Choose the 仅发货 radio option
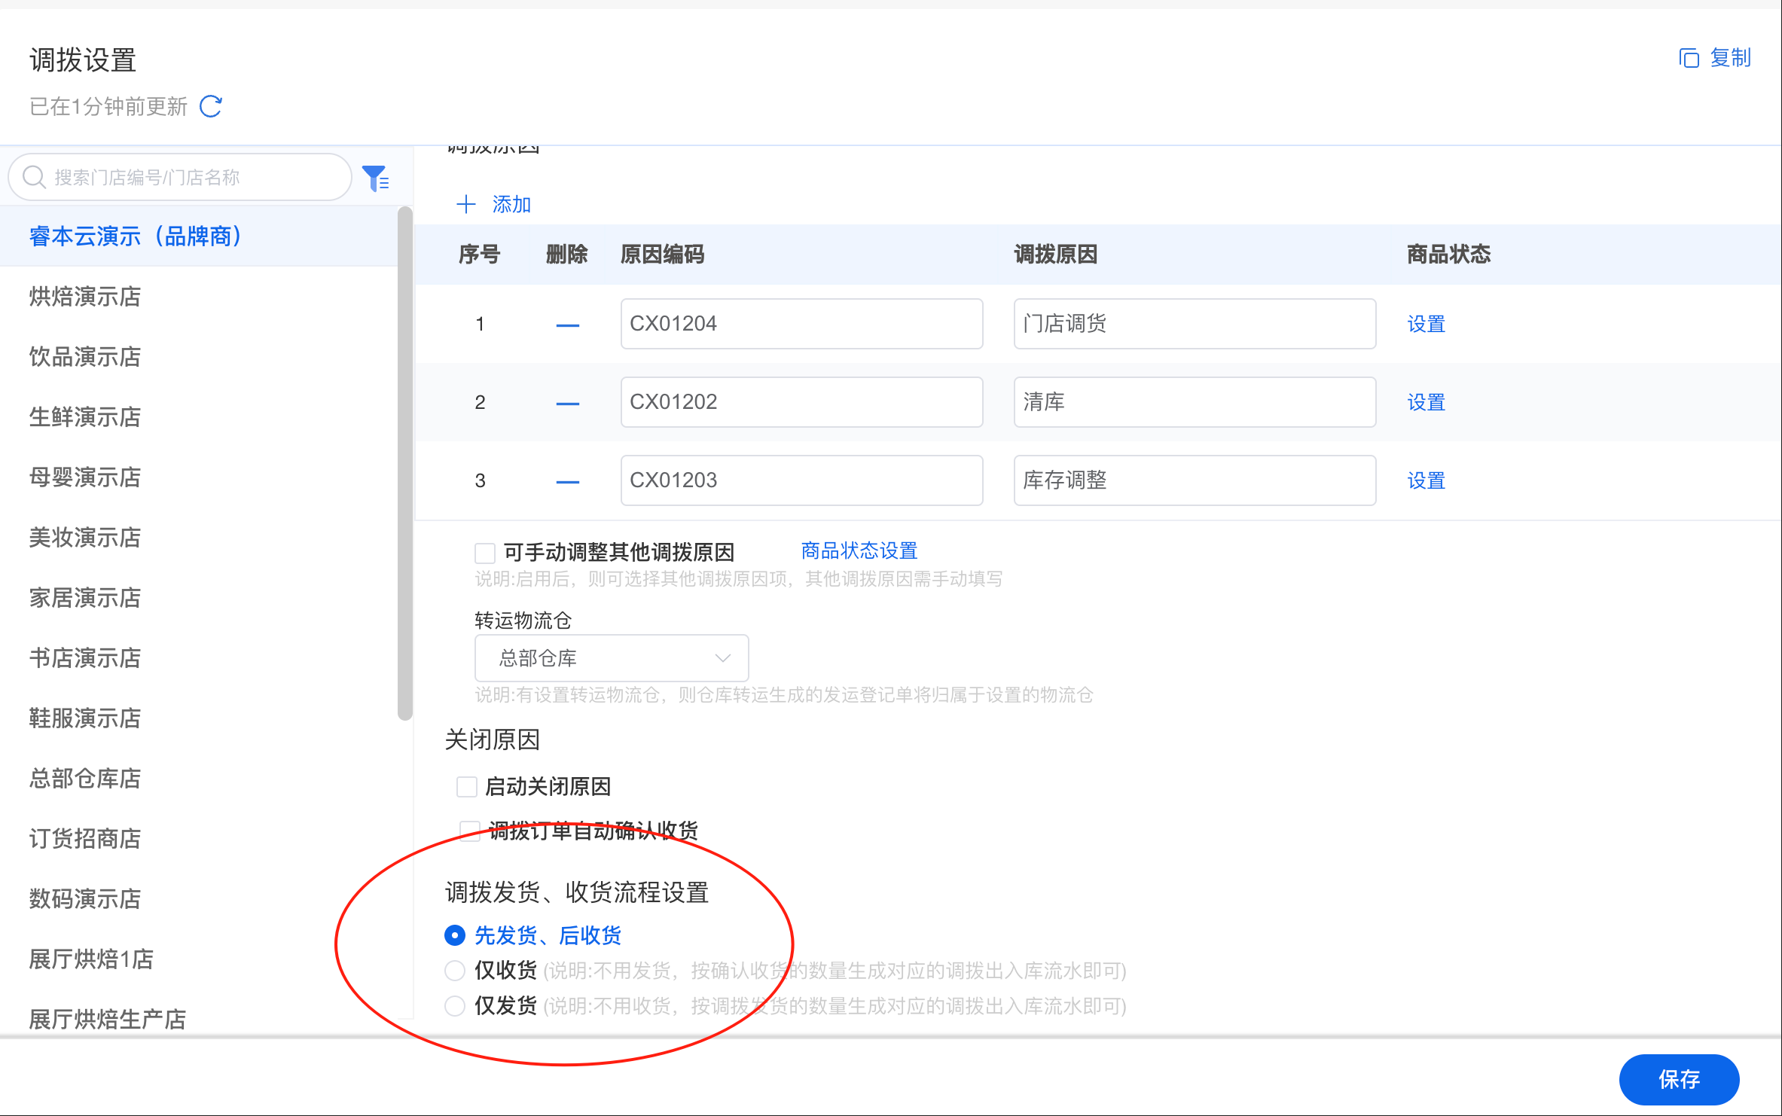1782x1116 pixels. 455,1006
